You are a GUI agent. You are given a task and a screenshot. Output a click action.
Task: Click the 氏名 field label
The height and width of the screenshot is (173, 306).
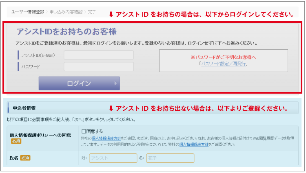pyautogui.click(x=13, y=158)
